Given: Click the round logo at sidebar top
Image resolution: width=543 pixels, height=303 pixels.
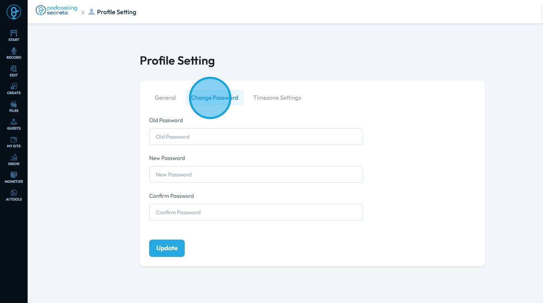Looking at the screenshot, I should click(14, 12).
